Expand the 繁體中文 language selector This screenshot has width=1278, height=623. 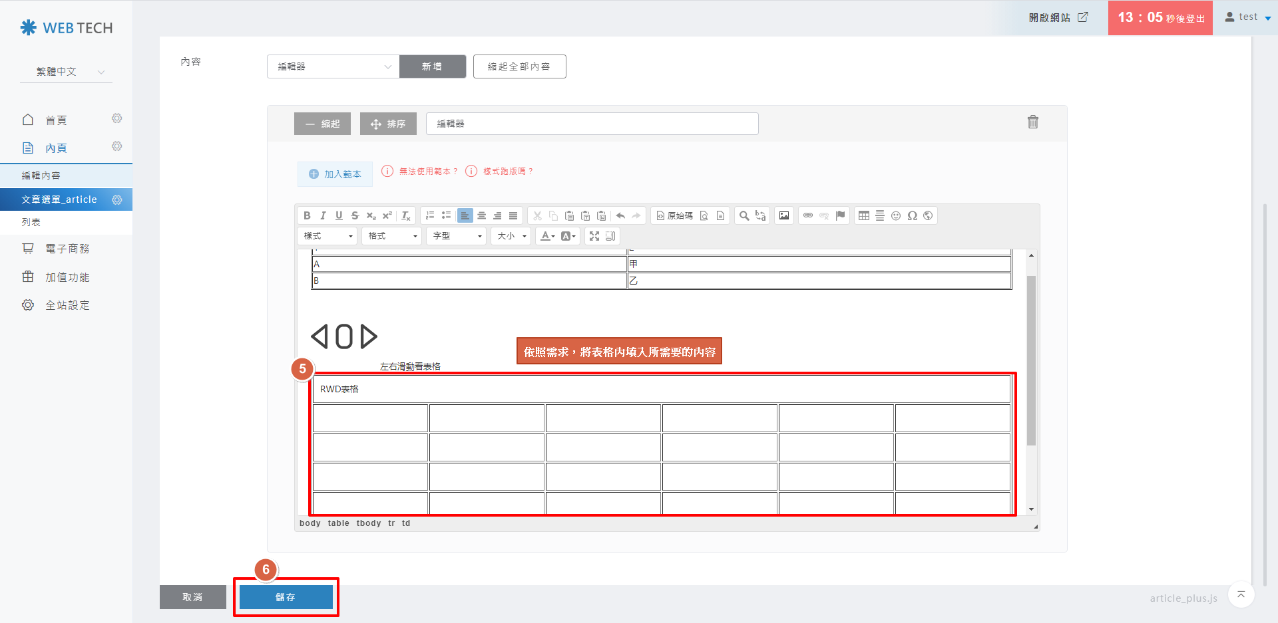[x=66, y=72]
